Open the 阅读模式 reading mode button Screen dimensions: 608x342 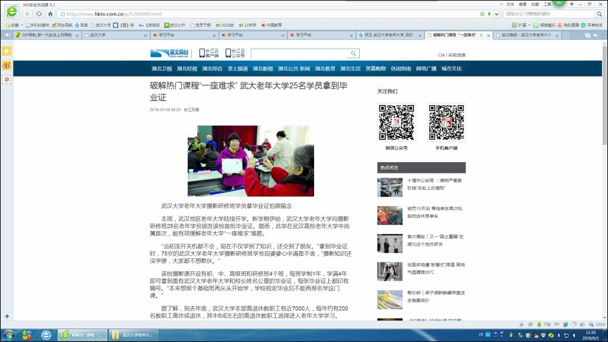(544, 25)
